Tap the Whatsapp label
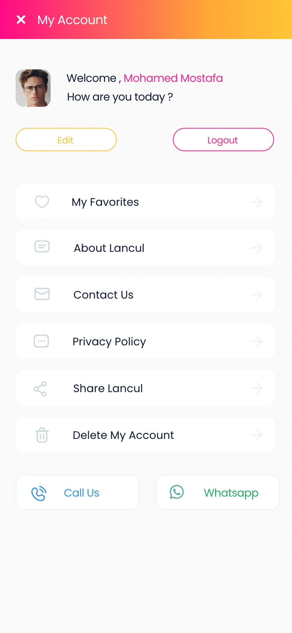Viewport: 292px width, 633px height. (x=231, y=493)
